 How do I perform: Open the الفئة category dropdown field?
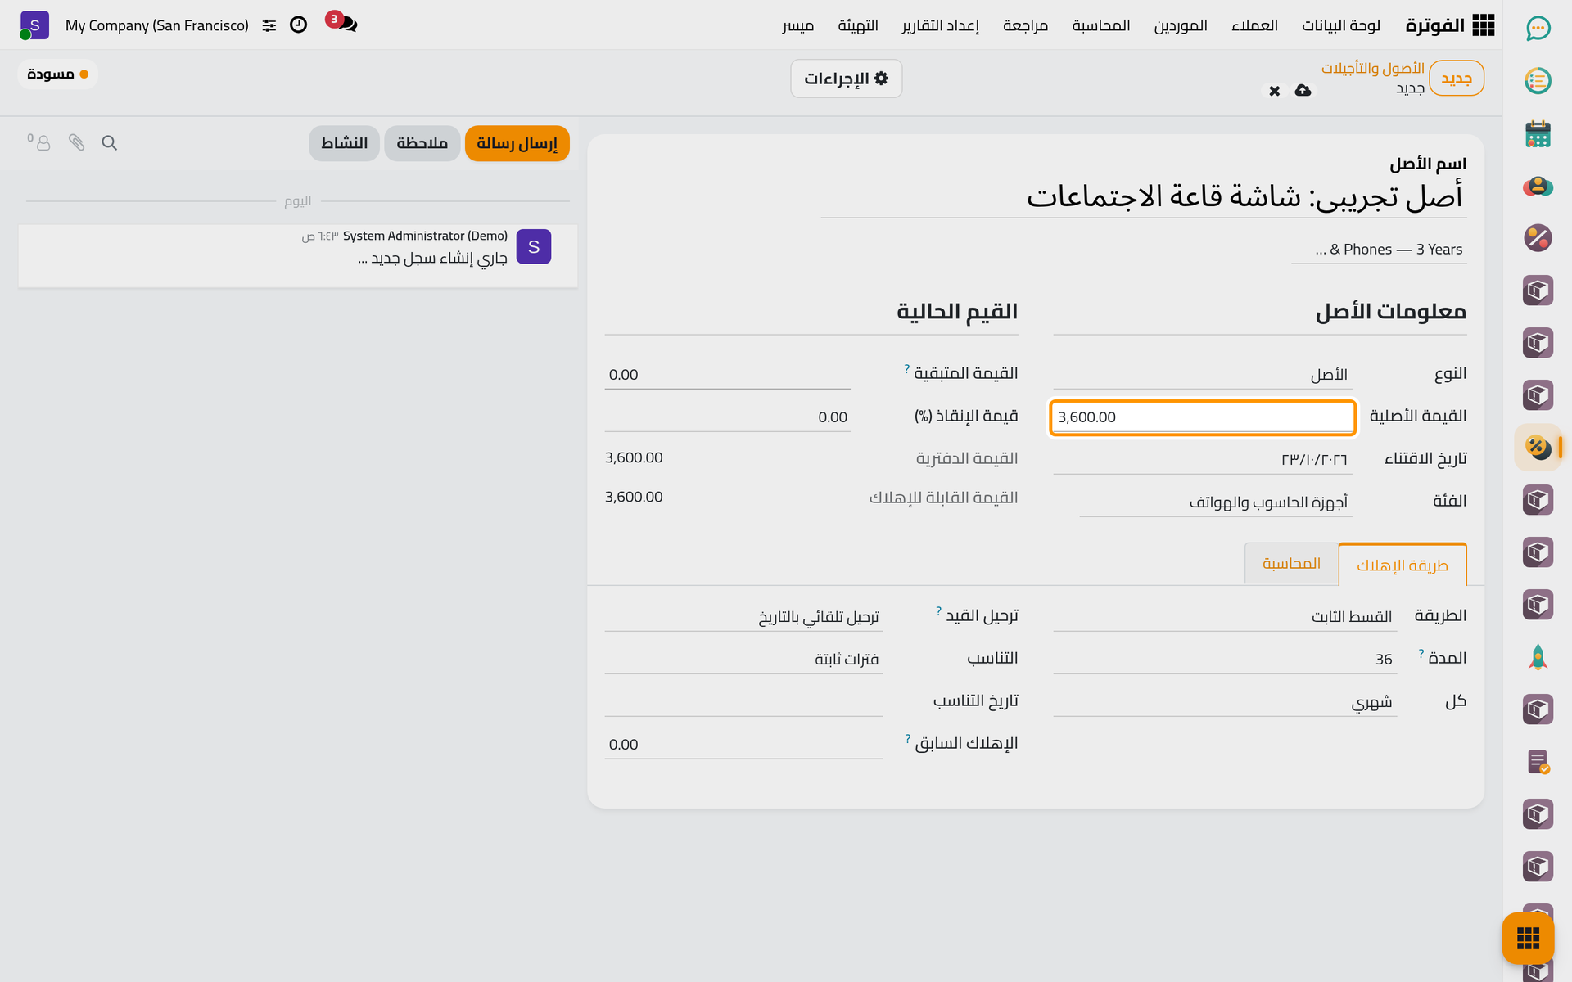point(1216,502)
